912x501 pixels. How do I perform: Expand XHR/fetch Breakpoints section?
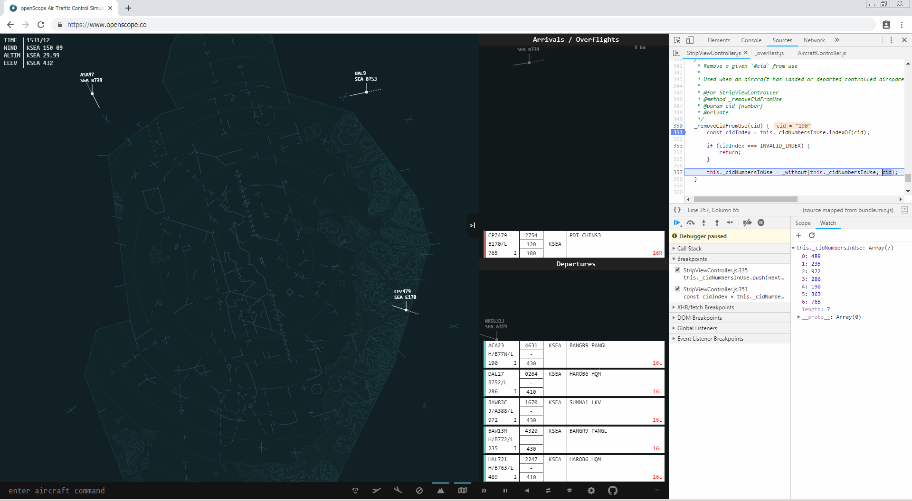(x=730, y=307)
